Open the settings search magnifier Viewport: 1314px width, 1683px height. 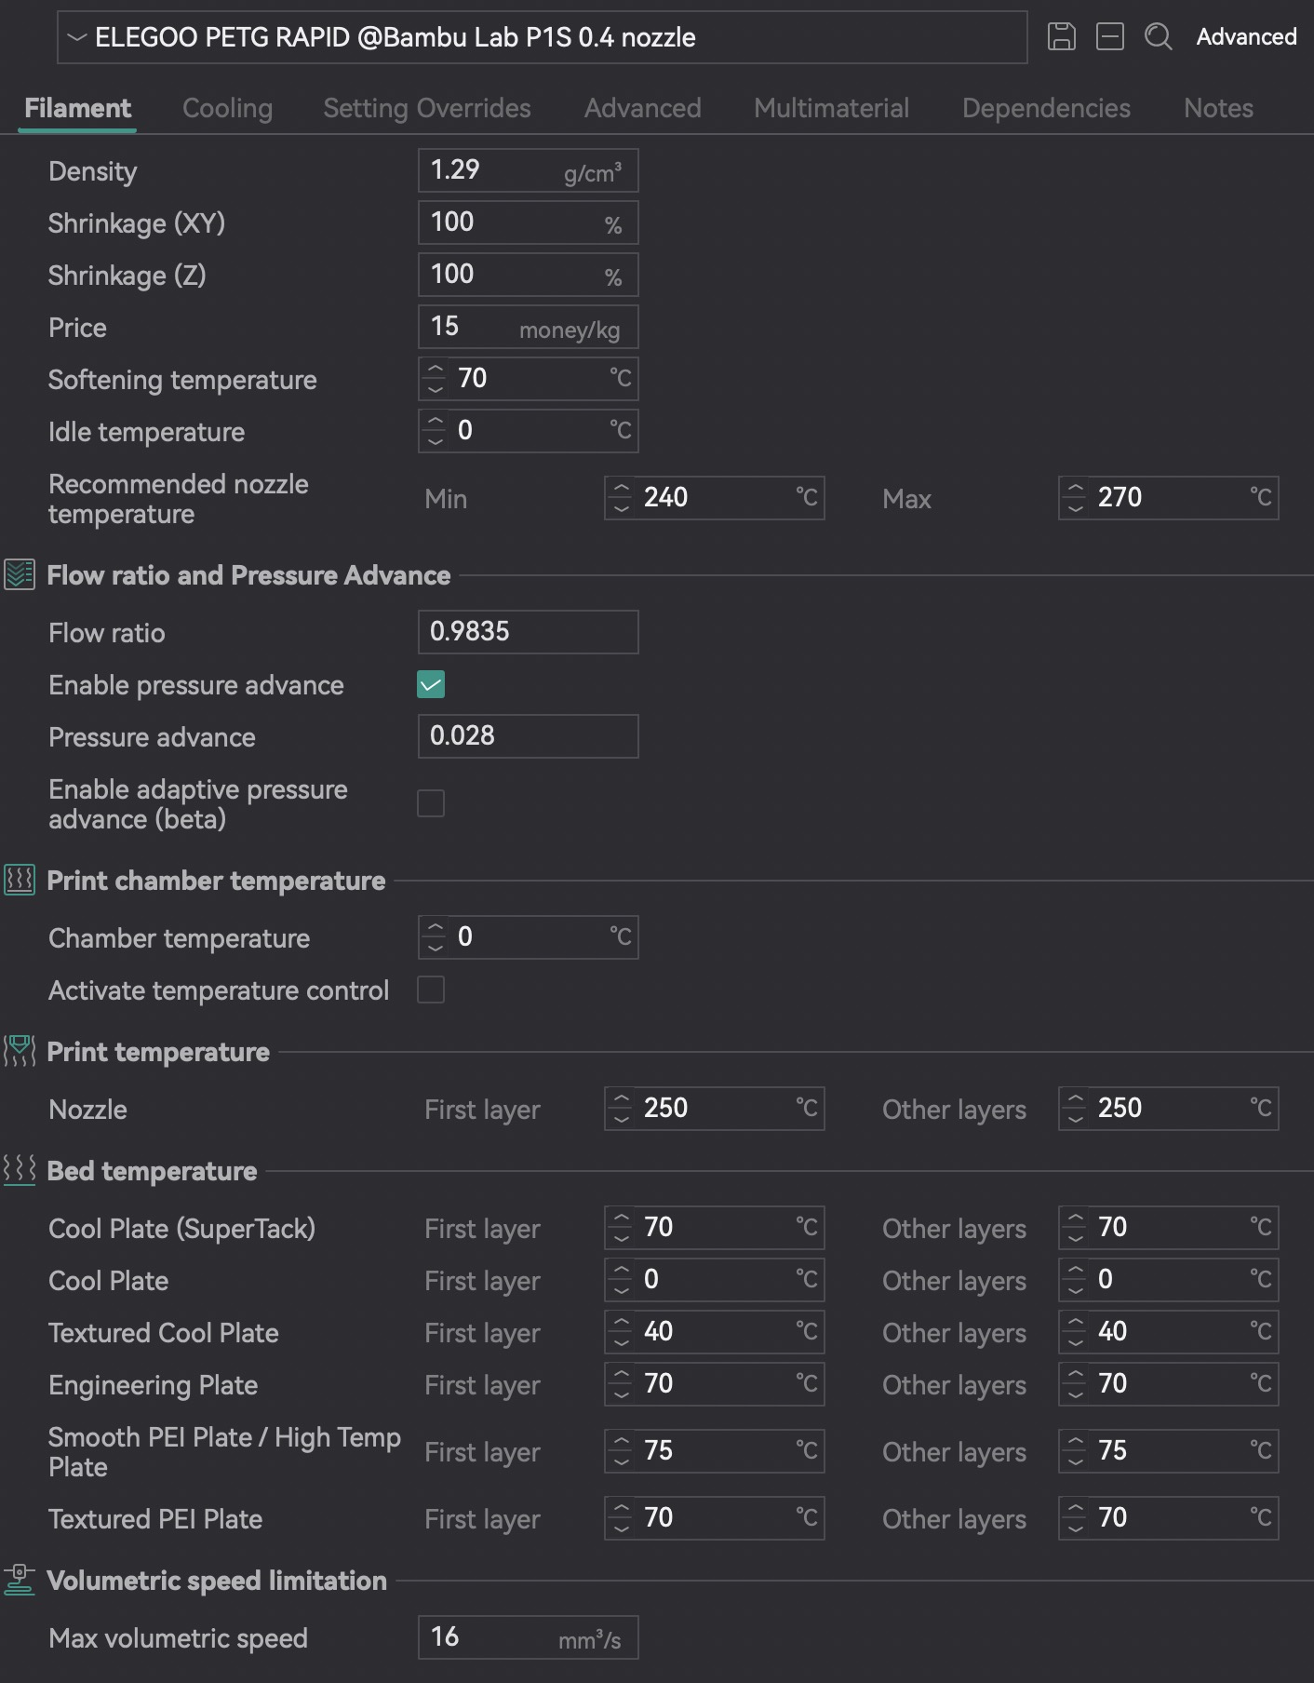pos(1159,37)
